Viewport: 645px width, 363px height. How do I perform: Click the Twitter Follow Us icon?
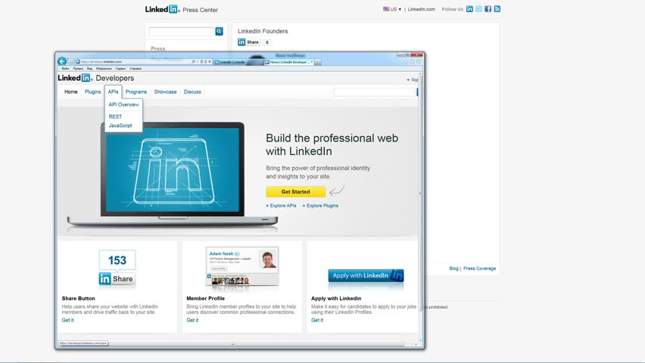click(x=478, y=8)
